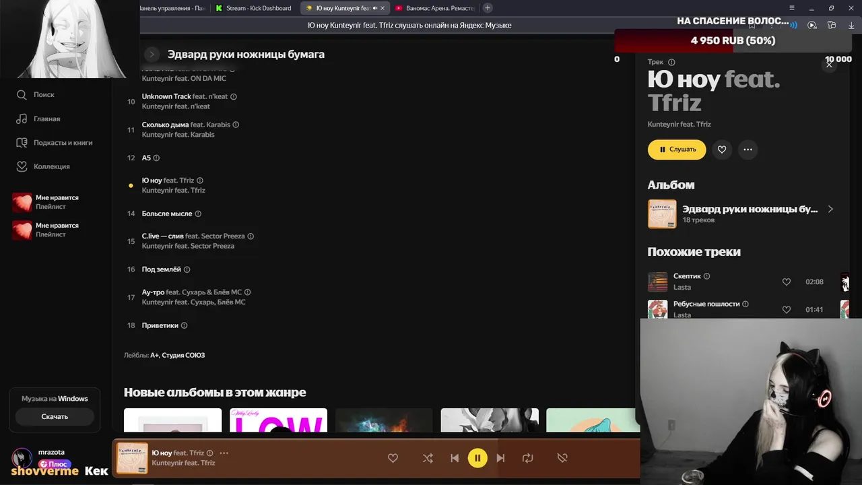Click player bar album cover thumbnail
The height and width of the screenshot is (485, 862).
coord(132,458)
